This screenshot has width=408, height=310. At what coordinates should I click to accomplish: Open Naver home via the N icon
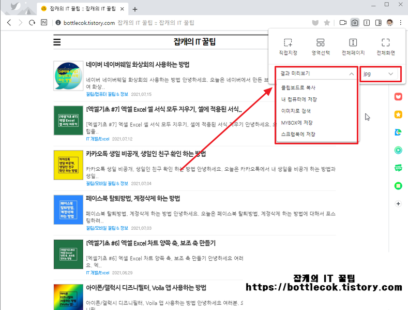[x=44, y=22]
